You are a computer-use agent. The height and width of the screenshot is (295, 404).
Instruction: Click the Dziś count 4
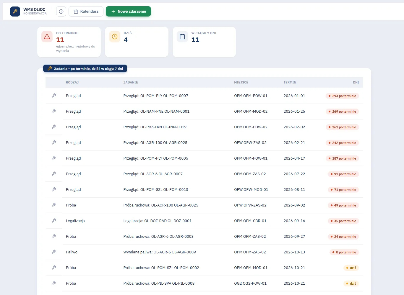coord(126,40)
